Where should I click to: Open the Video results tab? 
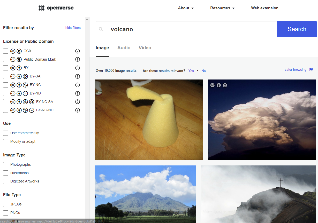[x=145, y=48]
